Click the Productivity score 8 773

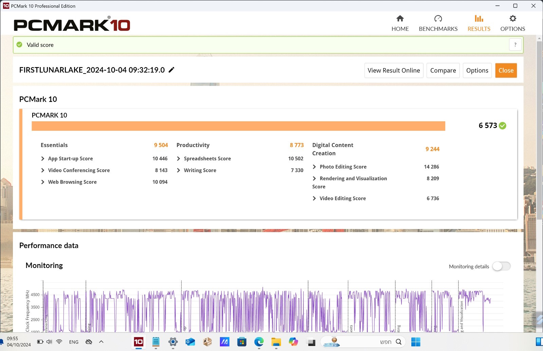tap(297, 145)
